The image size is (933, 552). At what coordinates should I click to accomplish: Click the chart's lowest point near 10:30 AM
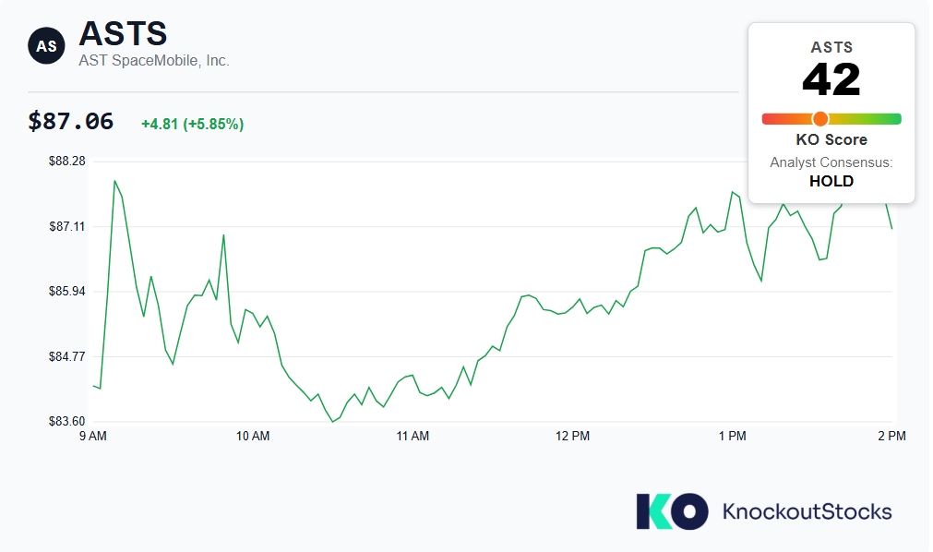point(332,422)
